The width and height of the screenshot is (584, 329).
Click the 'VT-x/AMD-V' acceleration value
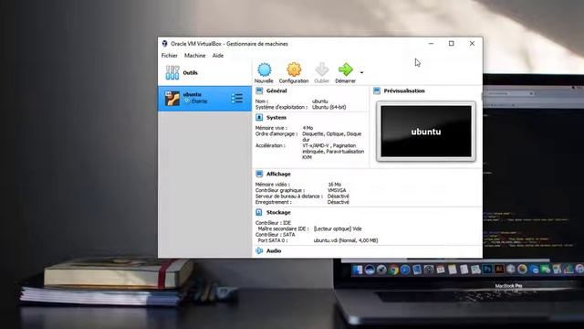coord(316,145)
